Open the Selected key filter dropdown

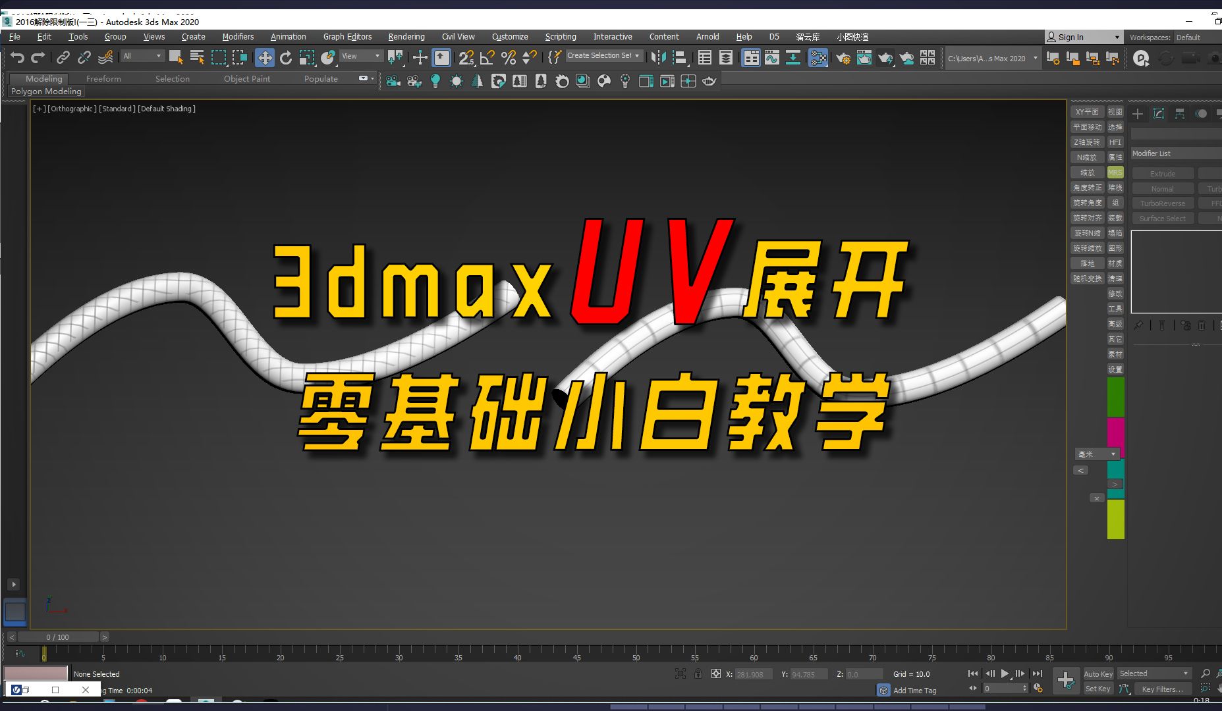coord(1153,673)
